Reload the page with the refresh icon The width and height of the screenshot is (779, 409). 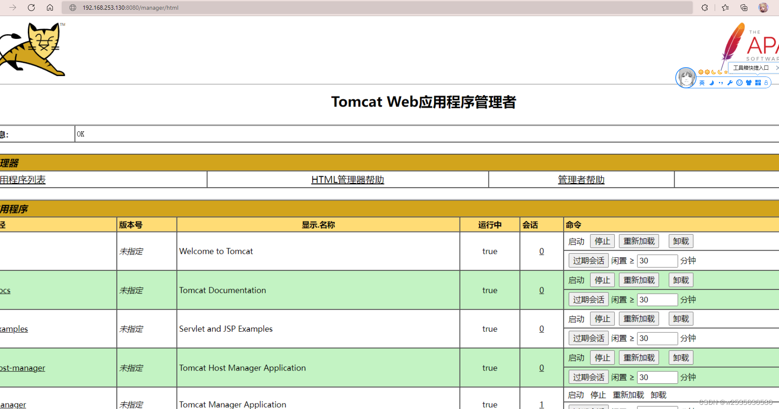31,8
